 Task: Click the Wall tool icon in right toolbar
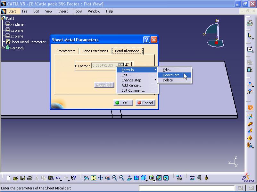[x=250, y=124]
